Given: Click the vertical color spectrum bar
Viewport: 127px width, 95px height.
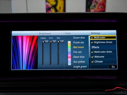Looking at the screenshot, I should 69,53.
